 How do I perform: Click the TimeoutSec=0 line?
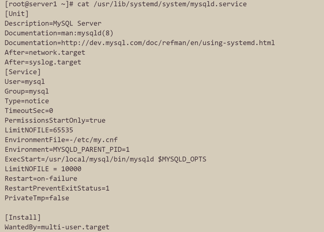(x=28, y=111)
